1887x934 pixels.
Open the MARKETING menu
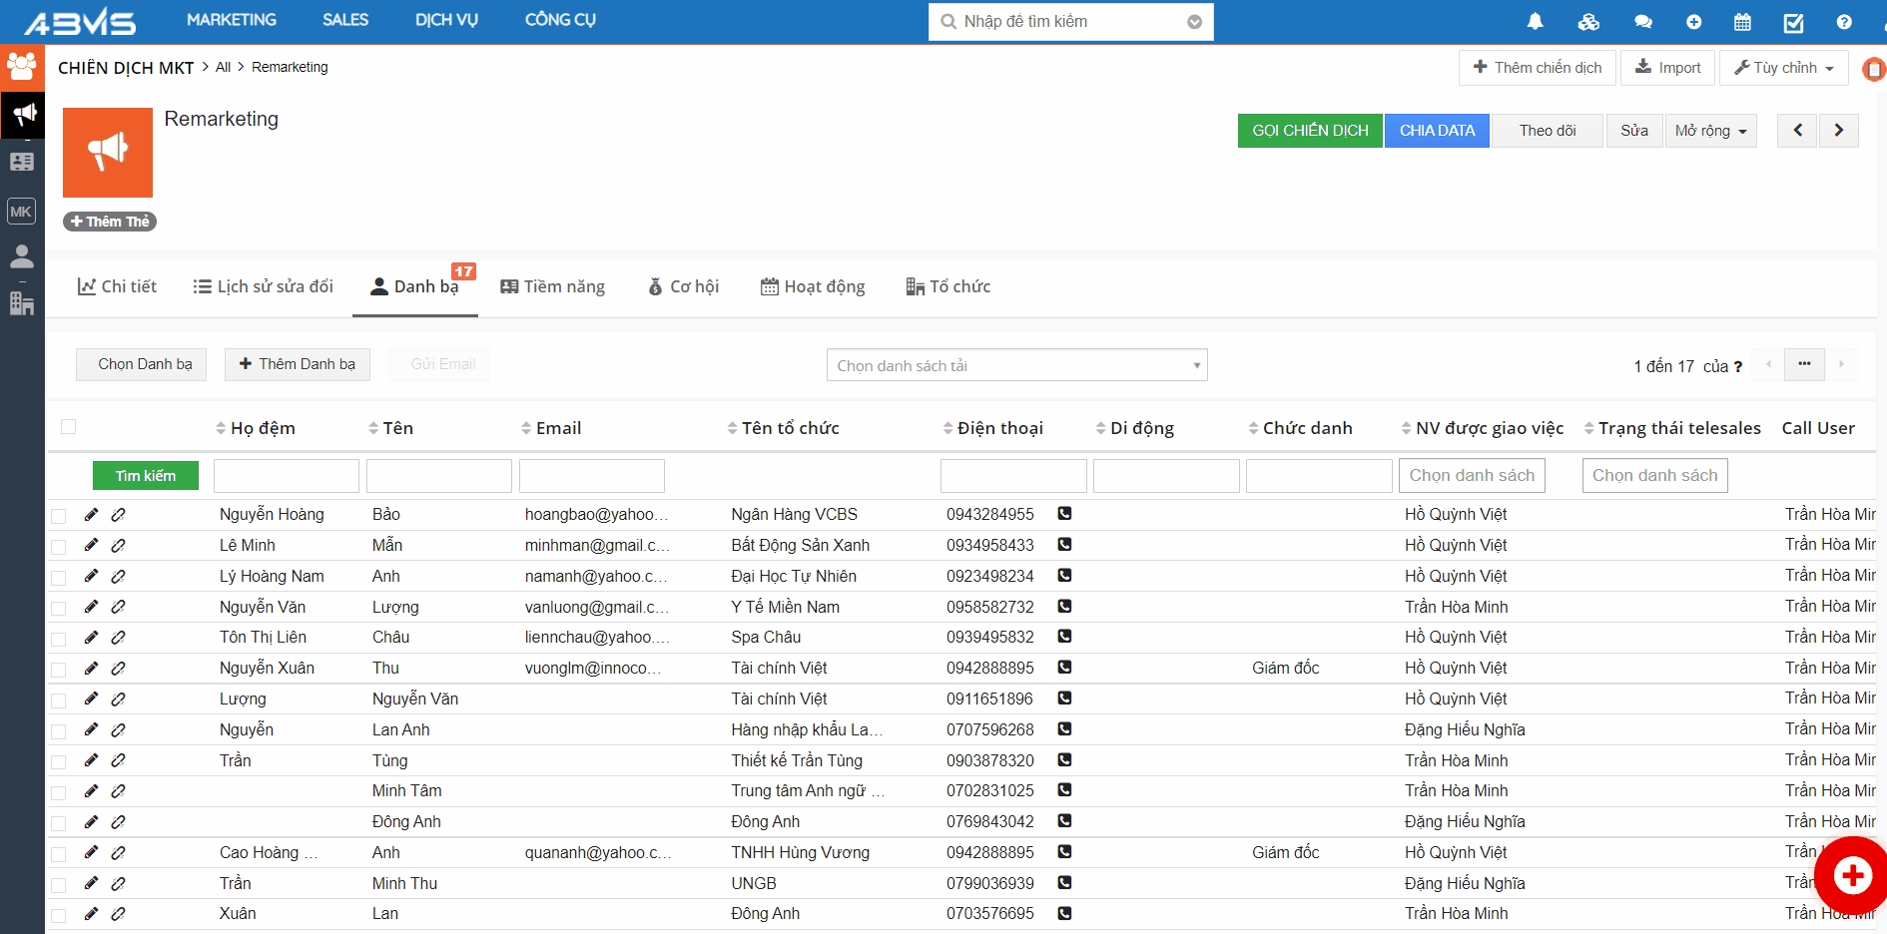coord(232,20)
